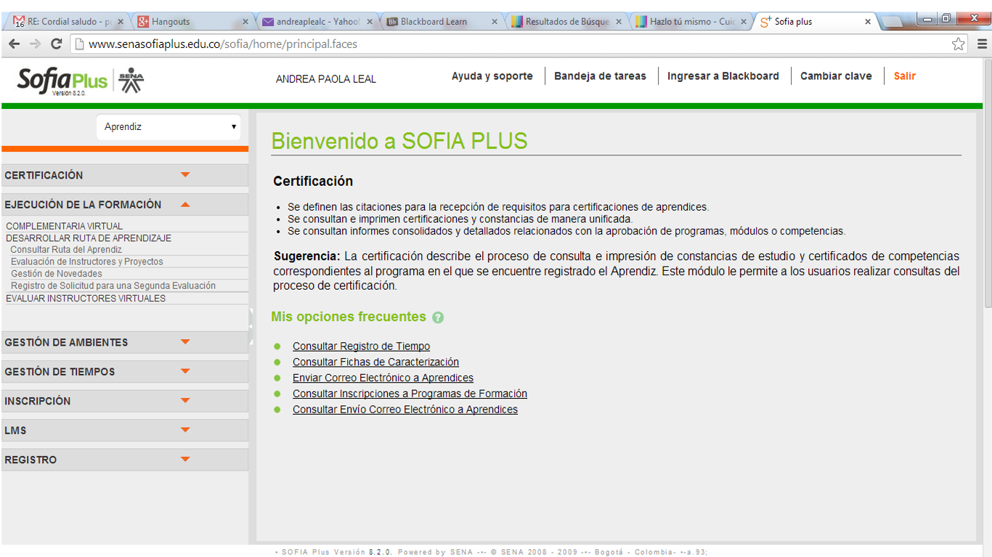Screen dimensions: 992x557
Task: Open Consultar Inscripciones a Programas de Formación
Action: (x=410, y=394)
